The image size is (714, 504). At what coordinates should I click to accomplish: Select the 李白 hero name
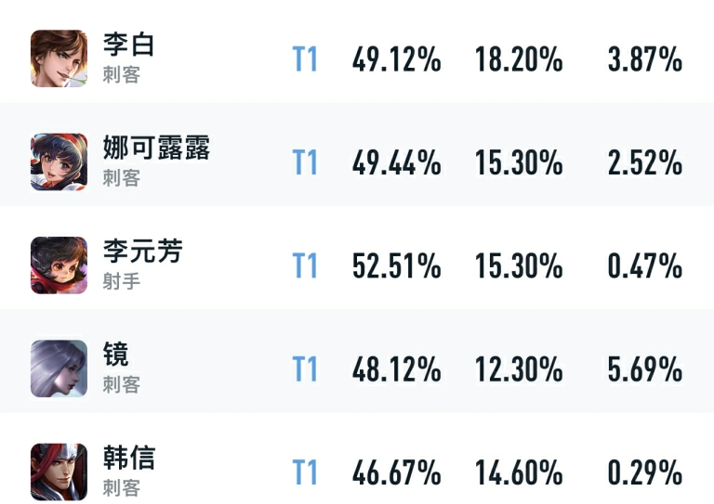129,45
